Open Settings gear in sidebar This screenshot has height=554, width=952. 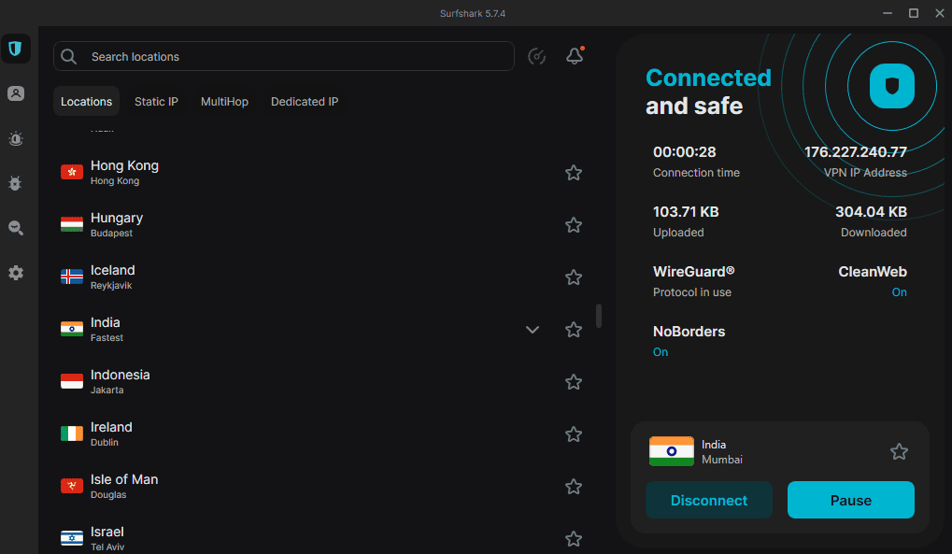click(x=16, y=274)
